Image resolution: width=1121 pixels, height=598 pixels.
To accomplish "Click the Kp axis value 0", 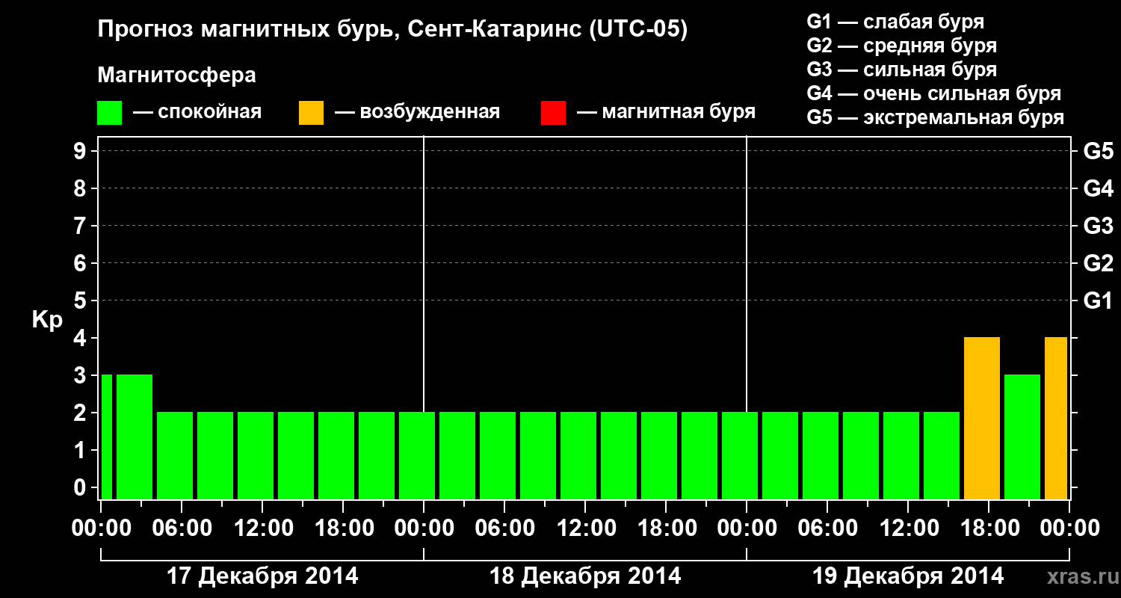I will point(81,487).
